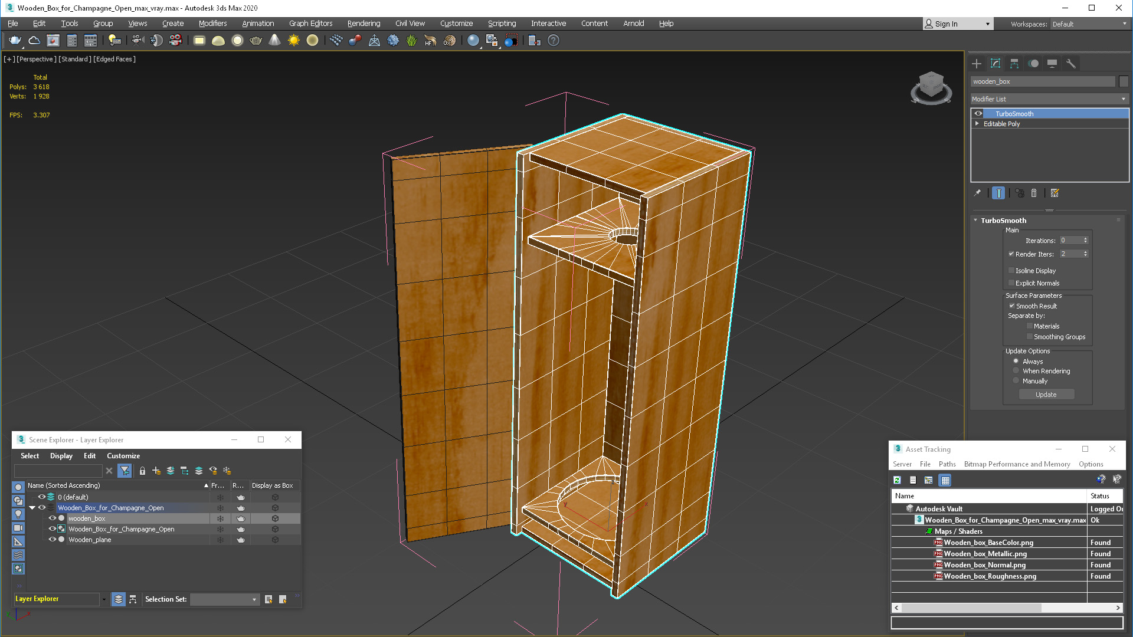This screenshot has width=1133, height=637.
Task: Collapse the Wooden_Box_for_Champagne_Open layer tree
Action: pos(32,508)
